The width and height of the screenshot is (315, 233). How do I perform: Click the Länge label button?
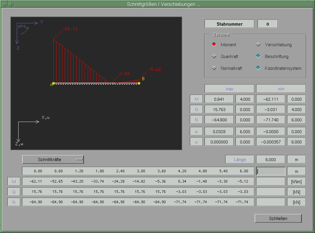coord(240,160)
